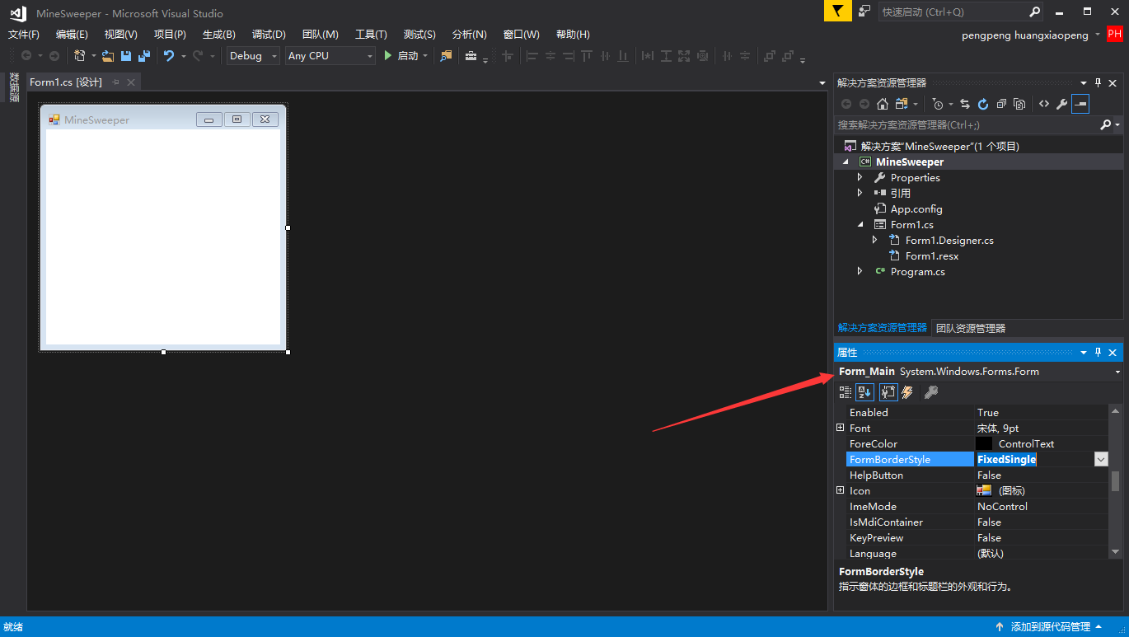Click the Save All toolbar icon
Screen dimensions: 1129x637
coord(144,56)
